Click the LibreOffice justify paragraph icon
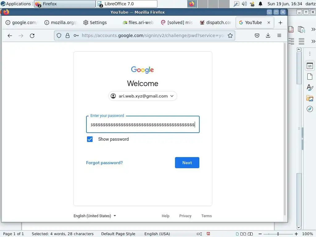The width and height of the screenshot is (316, 237). [301, 41]
